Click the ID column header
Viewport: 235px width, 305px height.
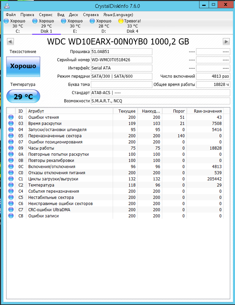tap(21, 111)
